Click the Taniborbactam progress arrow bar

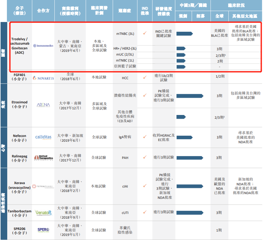[189, 213]
